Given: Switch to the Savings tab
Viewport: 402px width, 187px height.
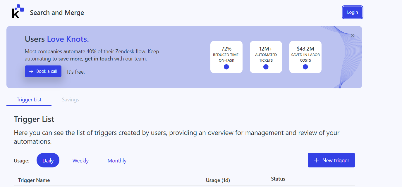Looking at the screenshot, I should [x=71, y=100].
